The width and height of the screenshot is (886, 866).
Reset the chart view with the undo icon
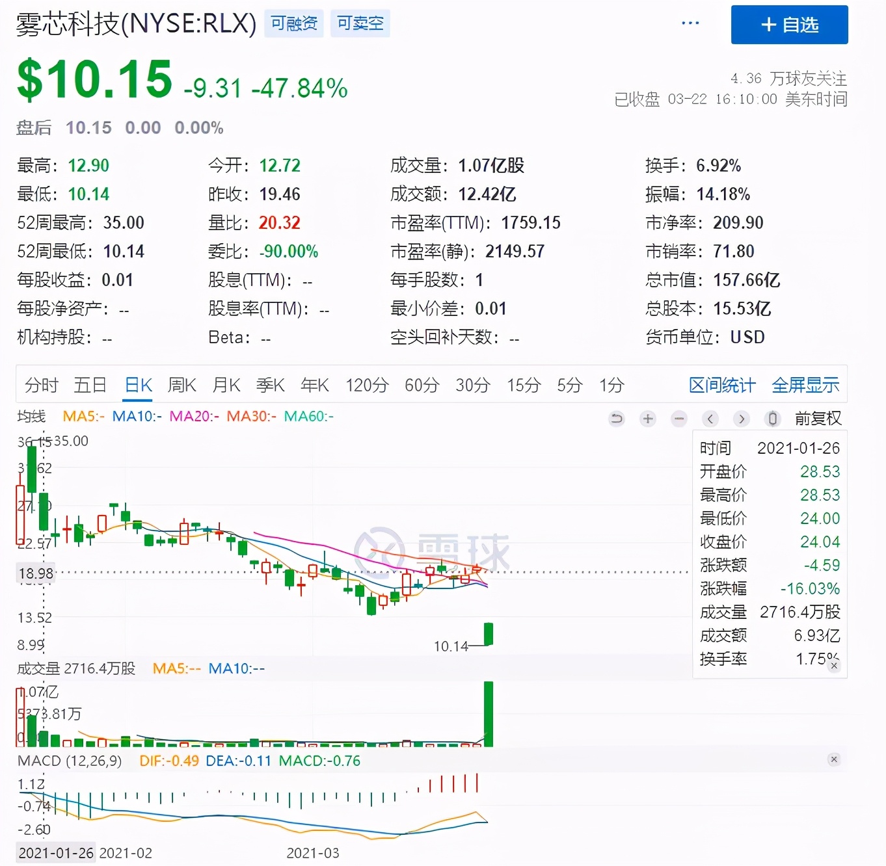[x=617, y=419]
